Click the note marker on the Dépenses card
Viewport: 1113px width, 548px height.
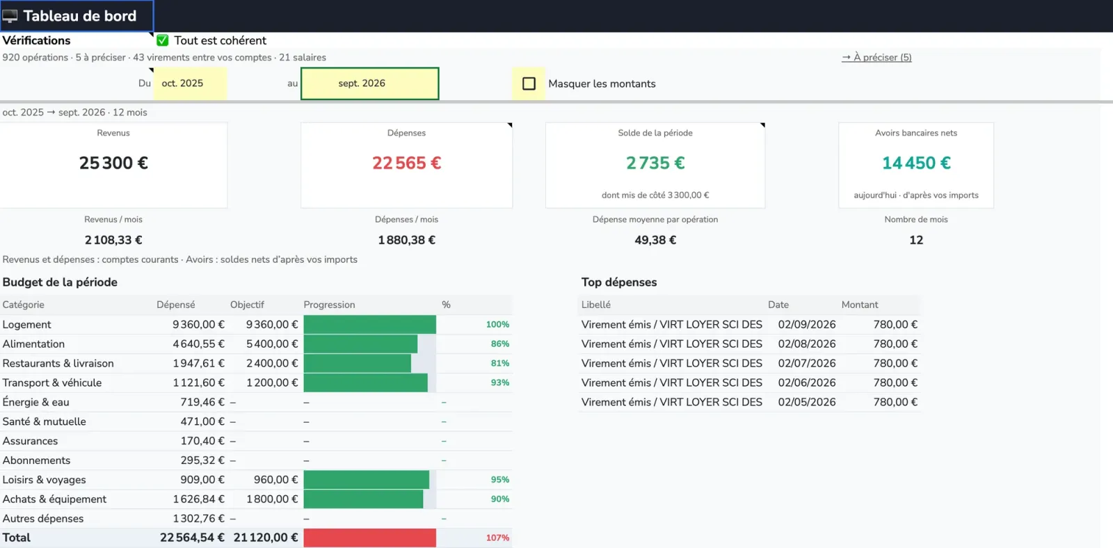(x=510, y=125)
